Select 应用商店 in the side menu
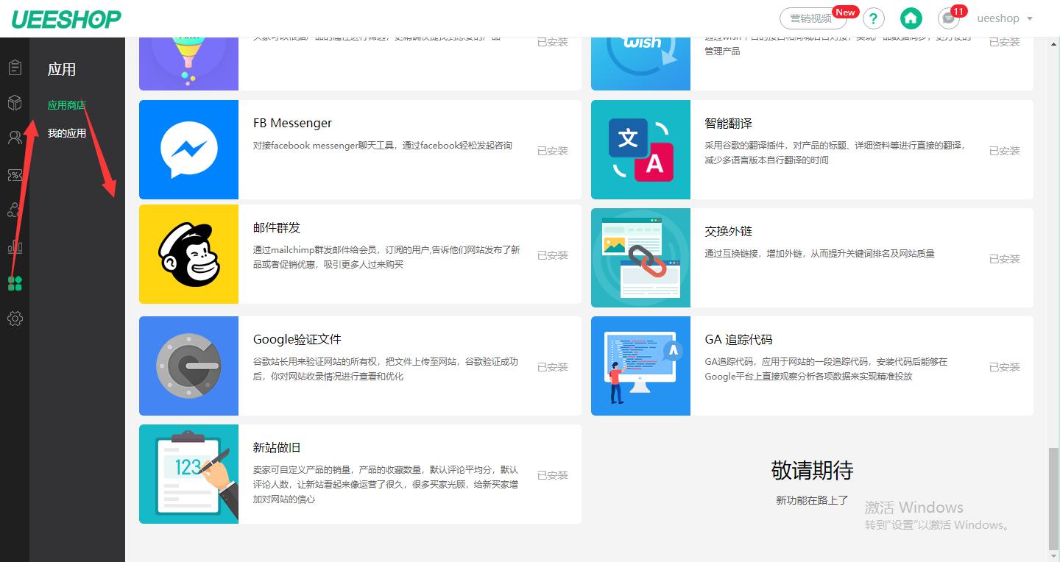Image resolution: width=1060 pixels, height=562 pixels. pos(66,105)
